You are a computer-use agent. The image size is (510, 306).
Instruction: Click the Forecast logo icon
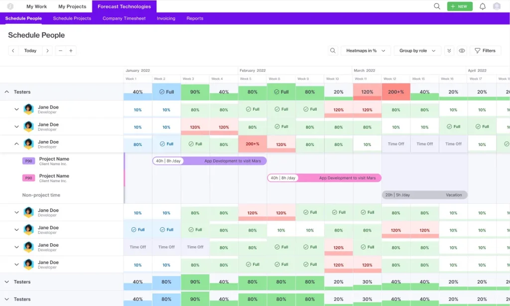10,6
